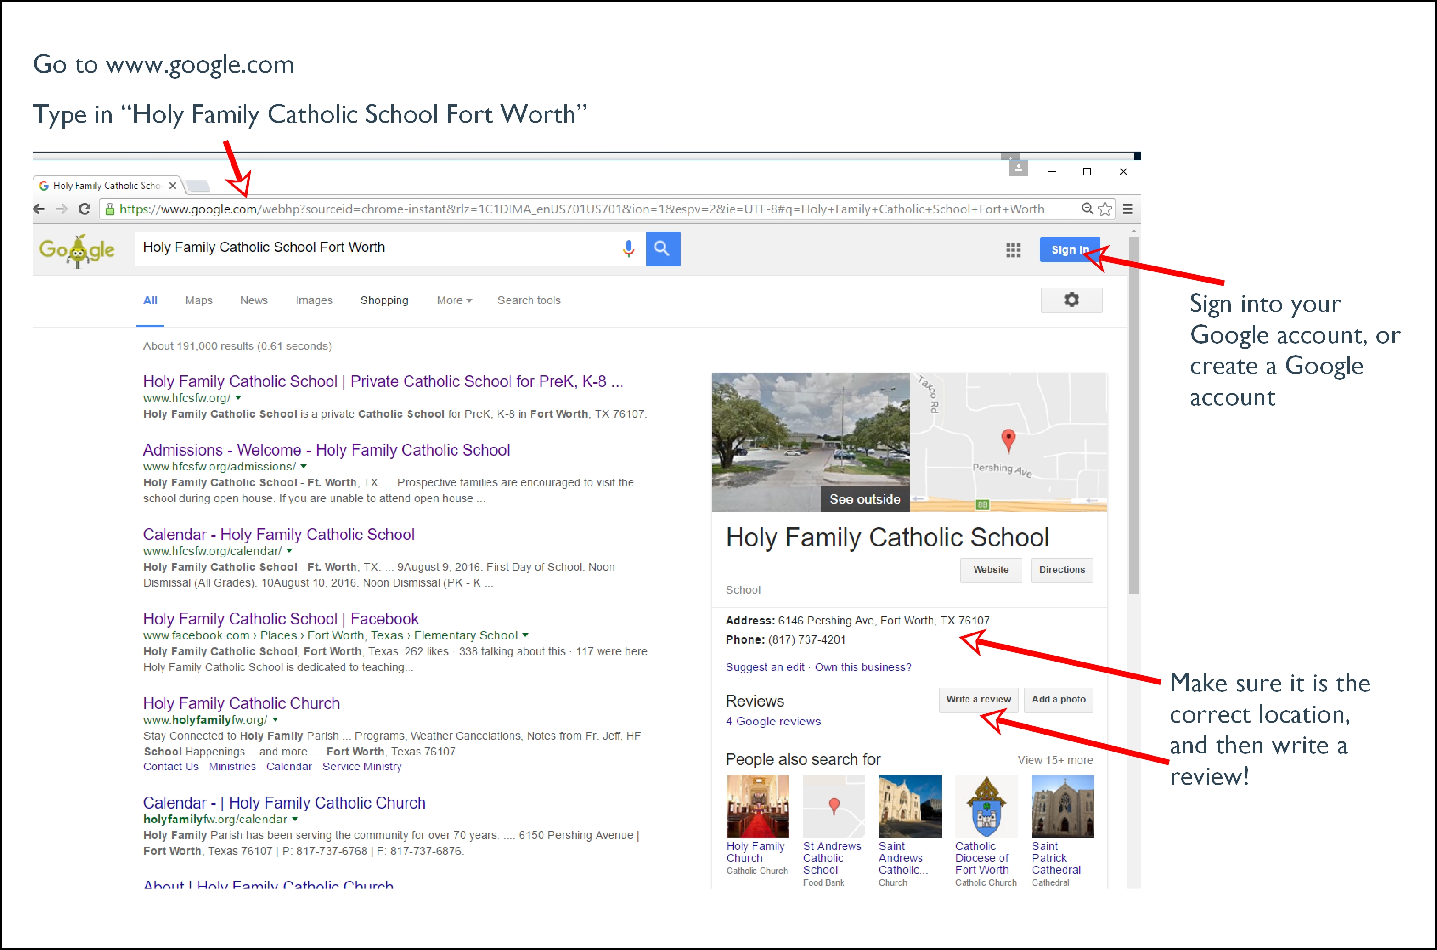Click the browser address bar URL
This screenshot has width=1437, height=950.
(x=581, y=209)
